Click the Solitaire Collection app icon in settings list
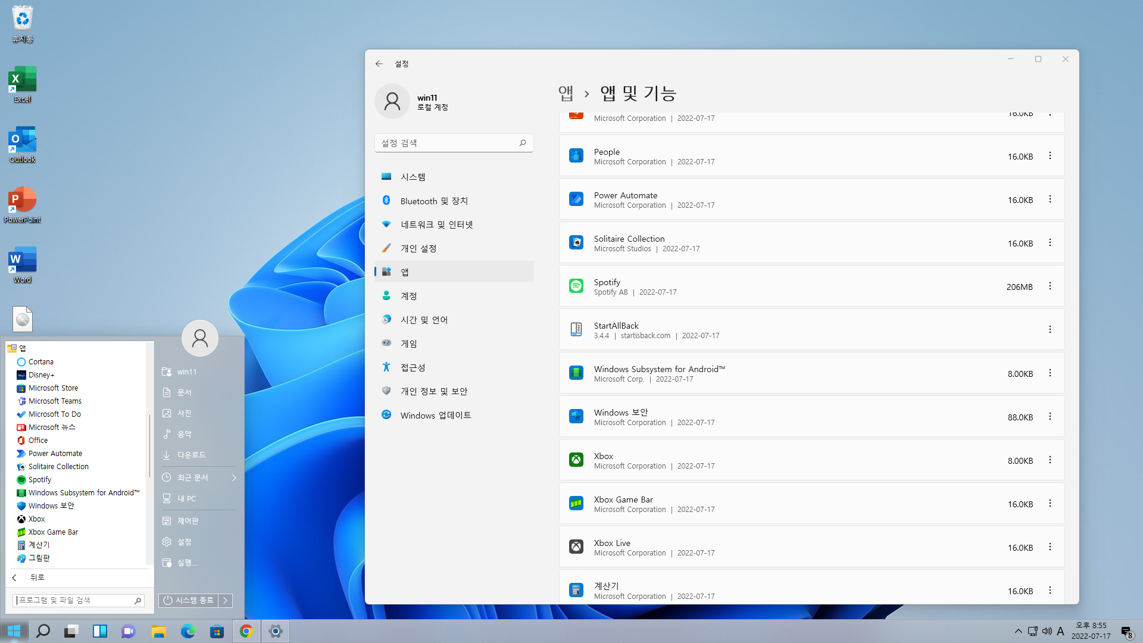This screenshot has height=643, width=1143. (576, 243)
